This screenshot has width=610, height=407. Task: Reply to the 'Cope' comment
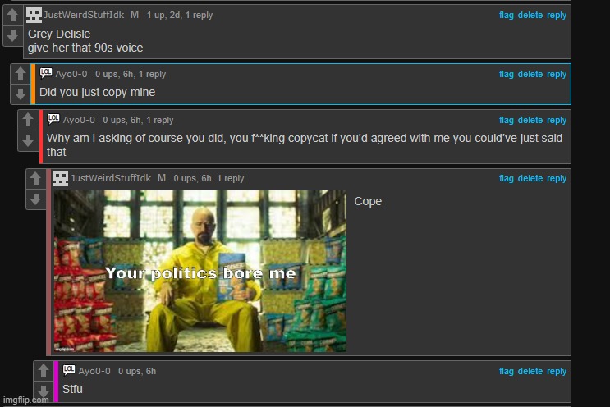[x=557, y=178]
